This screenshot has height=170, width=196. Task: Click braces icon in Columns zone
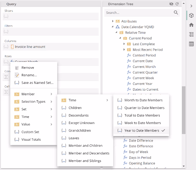pyautogui.click(x=6, y=47)
